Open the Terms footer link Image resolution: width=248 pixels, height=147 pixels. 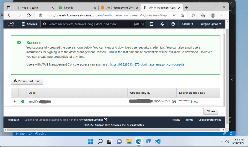coord(189,120)
